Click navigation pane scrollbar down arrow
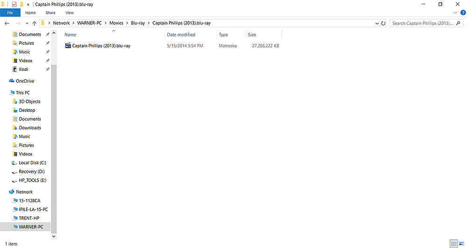The width and height of the screenshot is (467, 248). [54, 236]
